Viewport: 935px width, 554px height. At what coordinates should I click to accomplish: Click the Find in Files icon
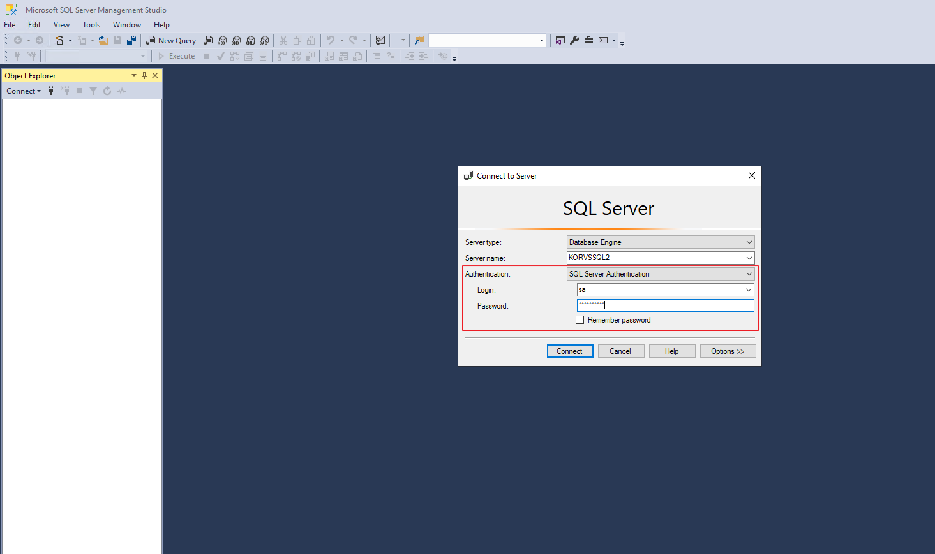[419, 40]
